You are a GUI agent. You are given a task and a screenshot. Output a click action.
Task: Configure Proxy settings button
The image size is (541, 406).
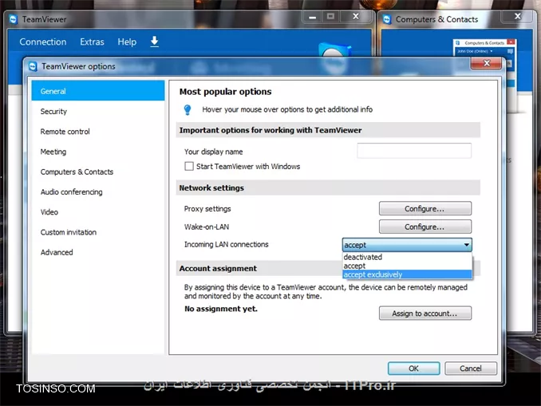click(425, 209)
